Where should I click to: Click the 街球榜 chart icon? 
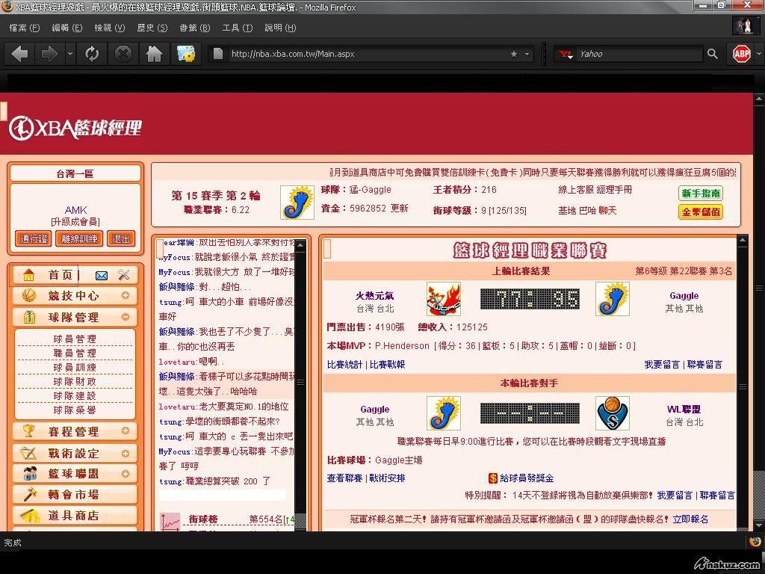tap(170, 521)
